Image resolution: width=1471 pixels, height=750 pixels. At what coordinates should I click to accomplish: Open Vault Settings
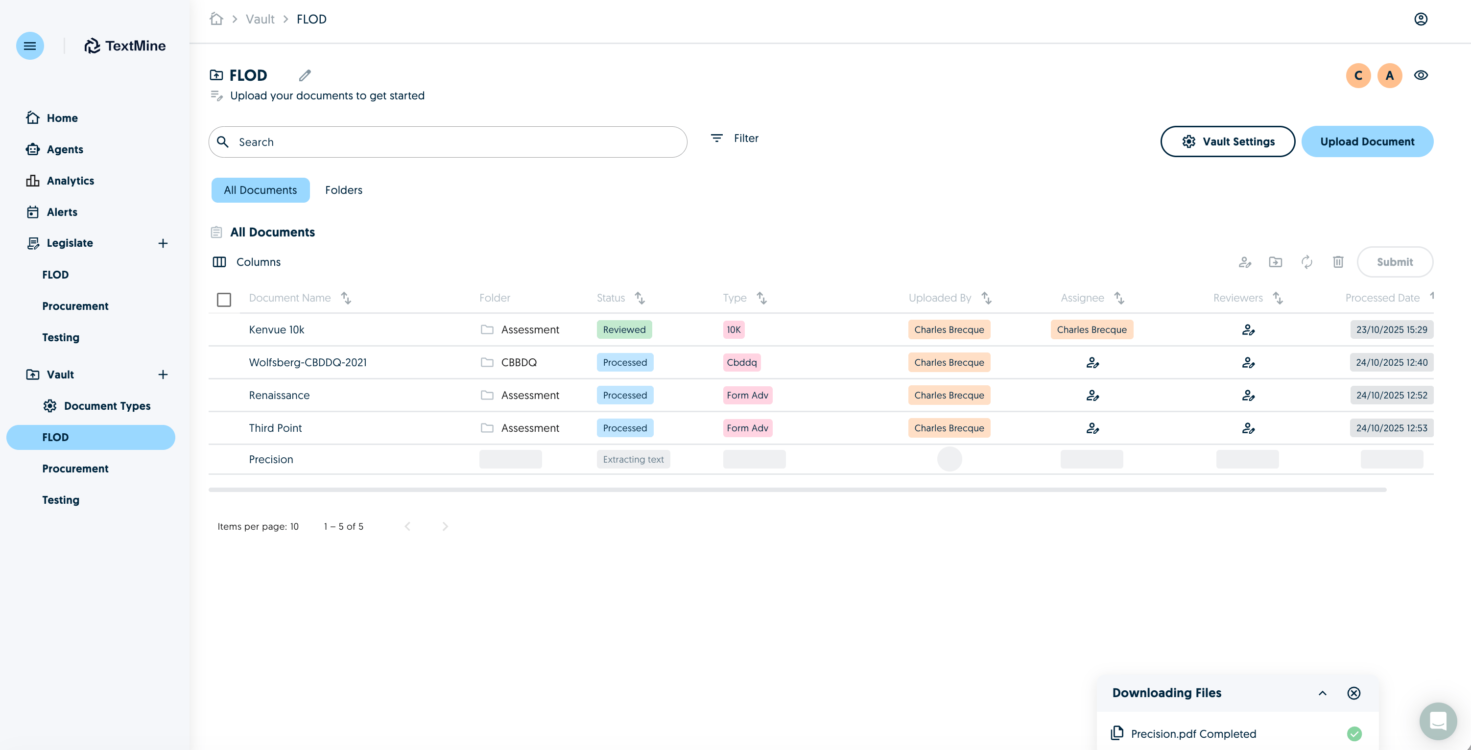pyautogui.click(x=1228, y=141)
